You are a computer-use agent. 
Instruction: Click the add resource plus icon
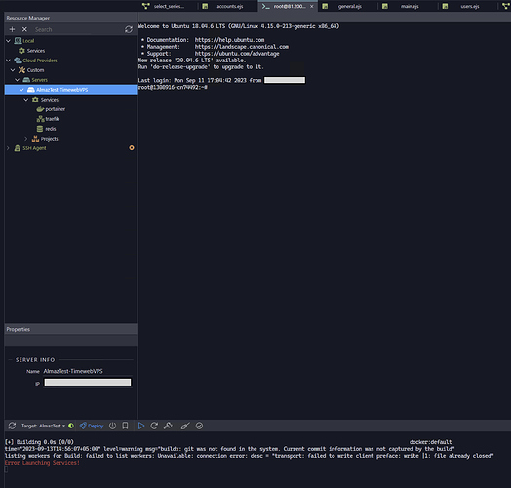click(12, 29)
